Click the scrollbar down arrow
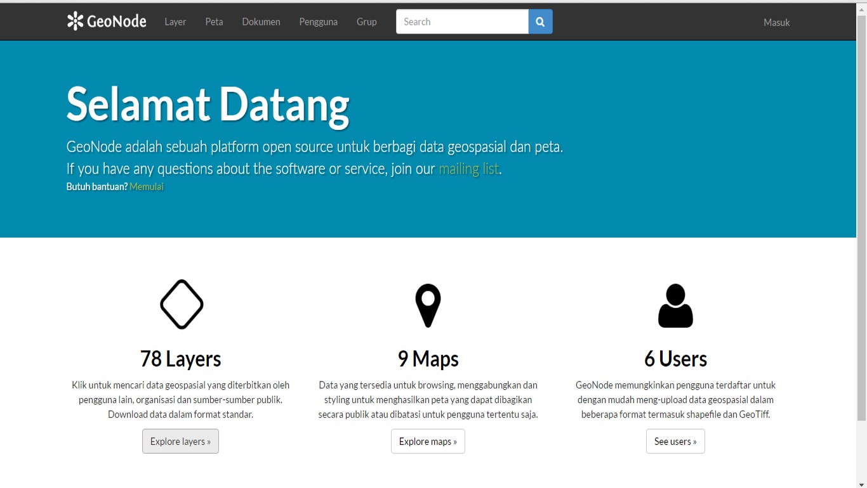The image size is (867, 488). [861, 484]
